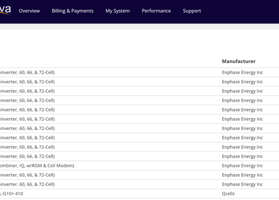Select the combiner IQ w/RGM & Cell Modem row

[139, 166]
